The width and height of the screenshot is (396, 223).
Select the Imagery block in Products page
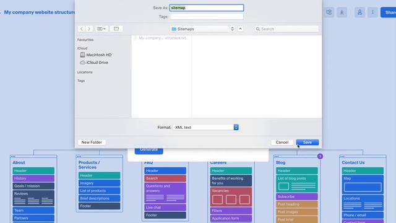click(99, 183)
